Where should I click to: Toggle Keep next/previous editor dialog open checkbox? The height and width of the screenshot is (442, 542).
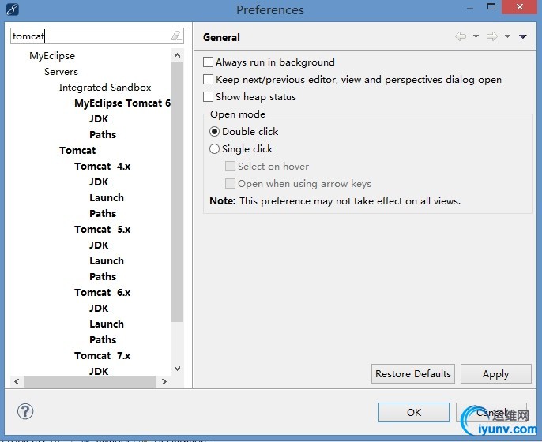click(208, 80)
